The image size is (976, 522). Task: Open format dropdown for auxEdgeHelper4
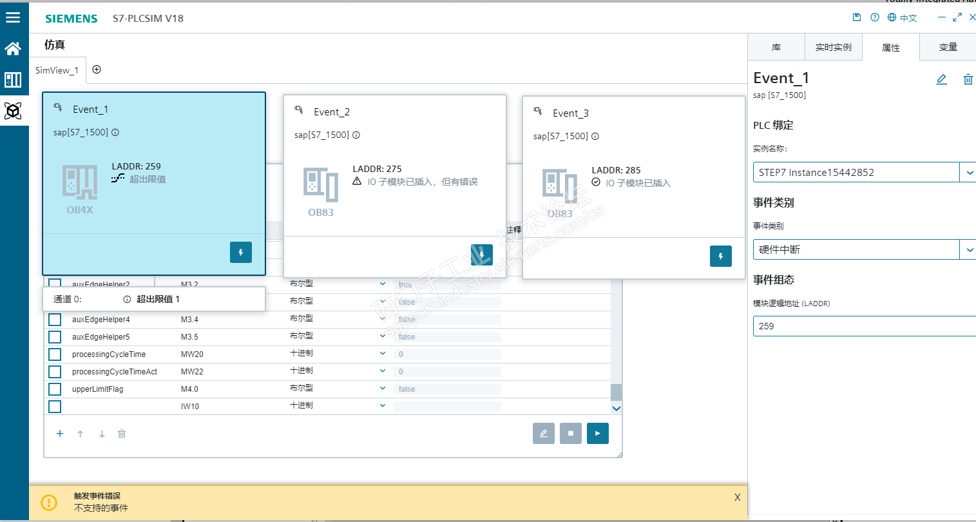pyautogui.click(x=383, y=318)
